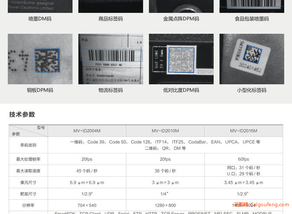Click the 最大处理帧率 row label
This screenshot has width=292, height=214.
point(28,159)
